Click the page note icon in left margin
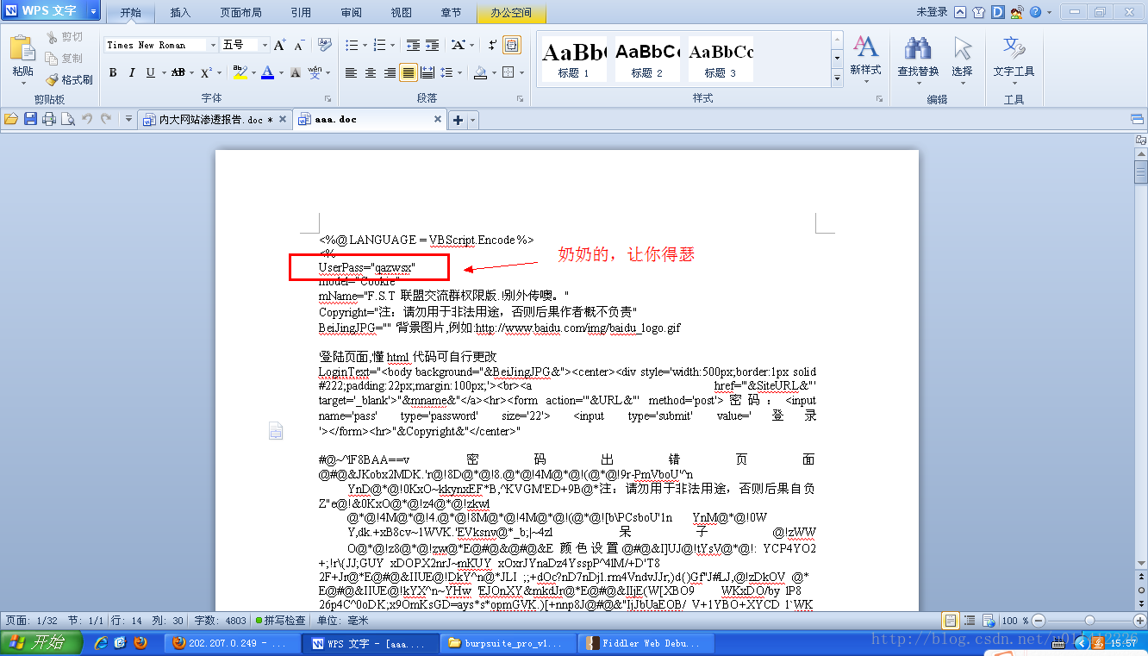The height and width of the screenshot is (656, 1148). pyautogui.click(x=276, y=430)
